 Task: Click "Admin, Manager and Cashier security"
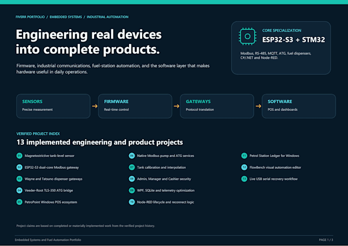164,179
